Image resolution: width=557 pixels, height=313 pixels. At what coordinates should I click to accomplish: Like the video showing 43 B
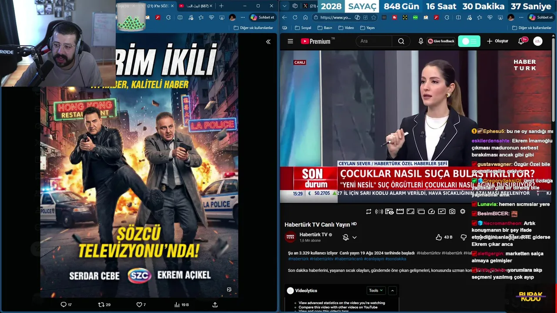click(x=444, y=237)
